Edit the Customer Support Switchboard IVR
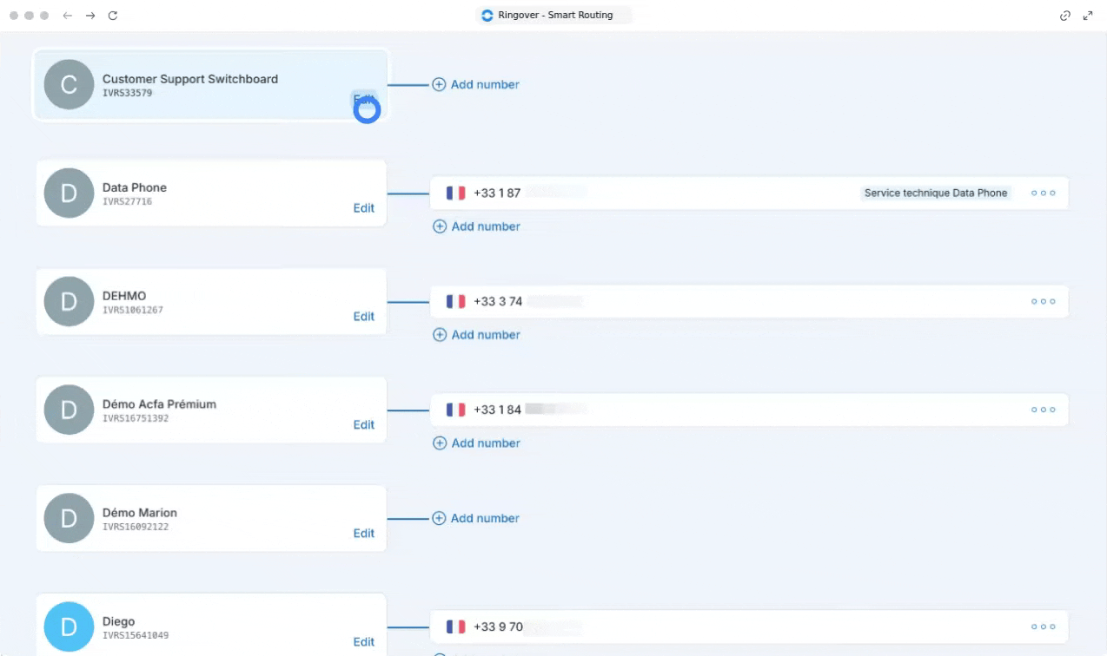 364,99
